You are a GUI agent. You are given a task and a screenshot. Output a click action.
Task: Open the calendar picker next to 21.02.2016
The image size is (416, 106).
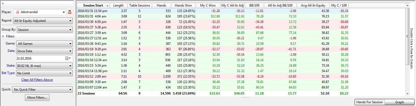pos(68,58)
